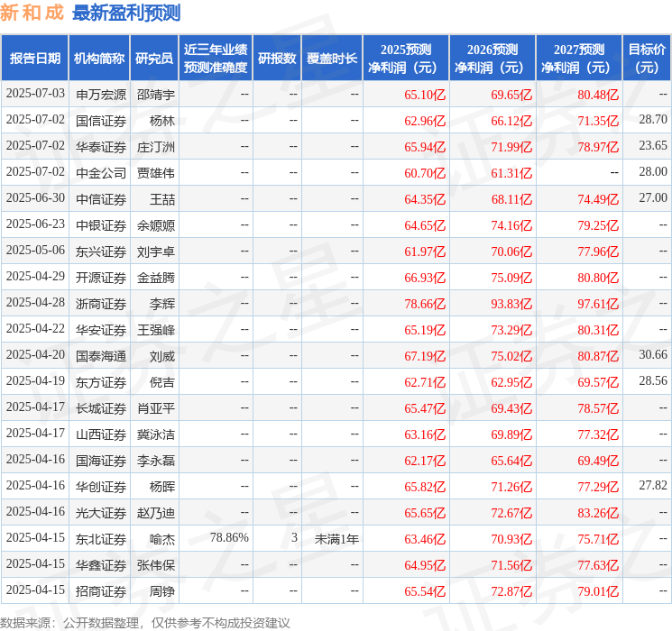Click the 60.70亿 2025 profit forecast

tap(425, 173)
